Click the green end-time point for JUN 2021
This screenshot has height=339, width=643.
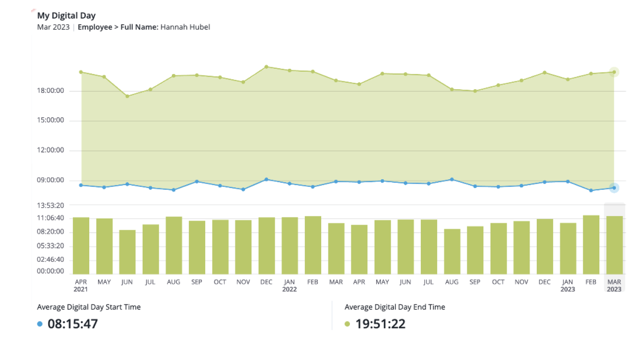coord(127,96)
